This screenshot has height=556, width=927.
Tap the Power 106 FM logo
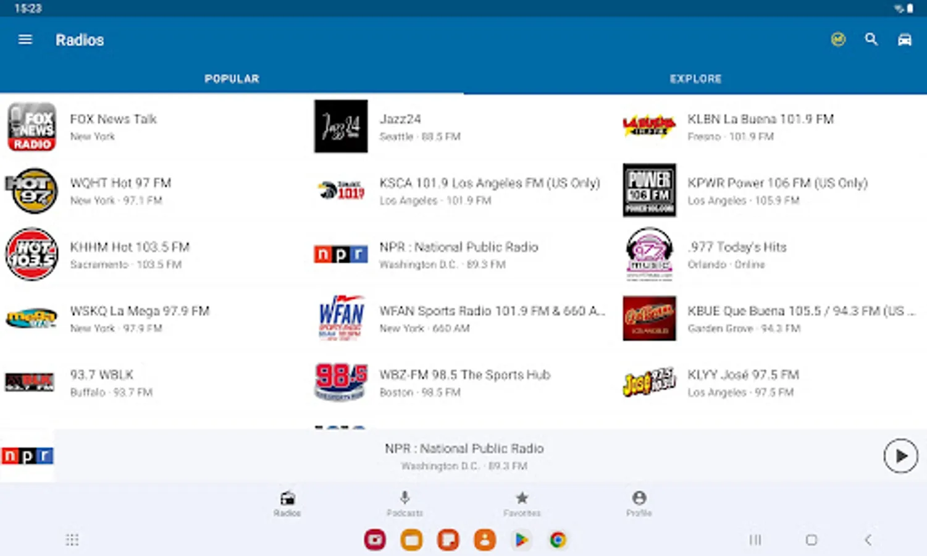[649, 190]
